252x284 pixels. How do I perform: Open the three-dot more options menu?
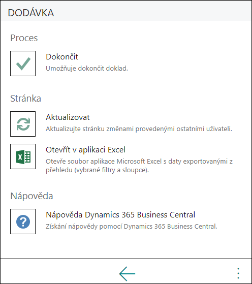[x=238, y=273]
